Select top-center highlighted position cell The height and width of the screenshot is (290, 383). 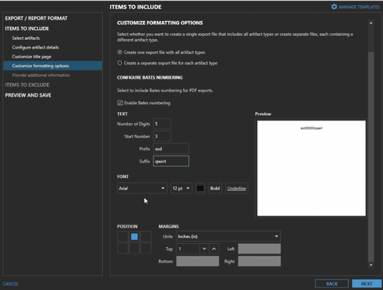tap(134, 237)
